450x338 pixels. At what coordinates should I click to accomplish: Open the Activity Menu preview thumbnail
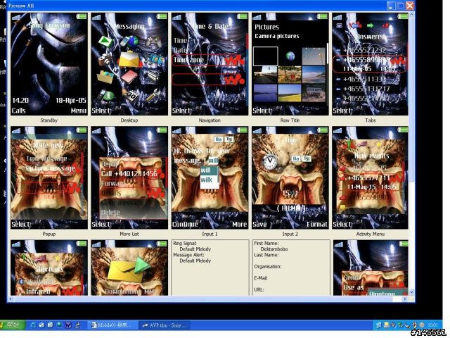(371, 178)
